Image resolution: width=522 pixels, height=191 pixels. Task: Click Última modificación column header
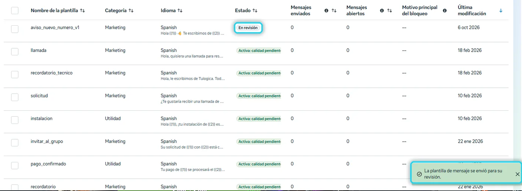[x=472, y=10]
